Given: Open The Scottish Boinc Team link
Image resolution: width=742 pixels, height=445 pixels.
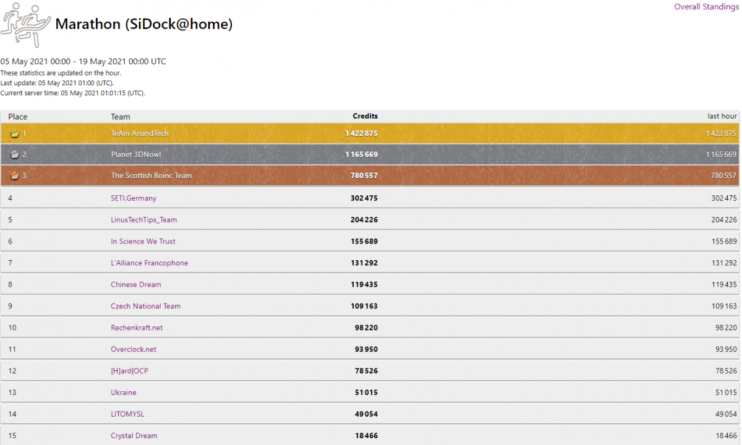Looking at the screenshot, I should click(x=151, y=176).
